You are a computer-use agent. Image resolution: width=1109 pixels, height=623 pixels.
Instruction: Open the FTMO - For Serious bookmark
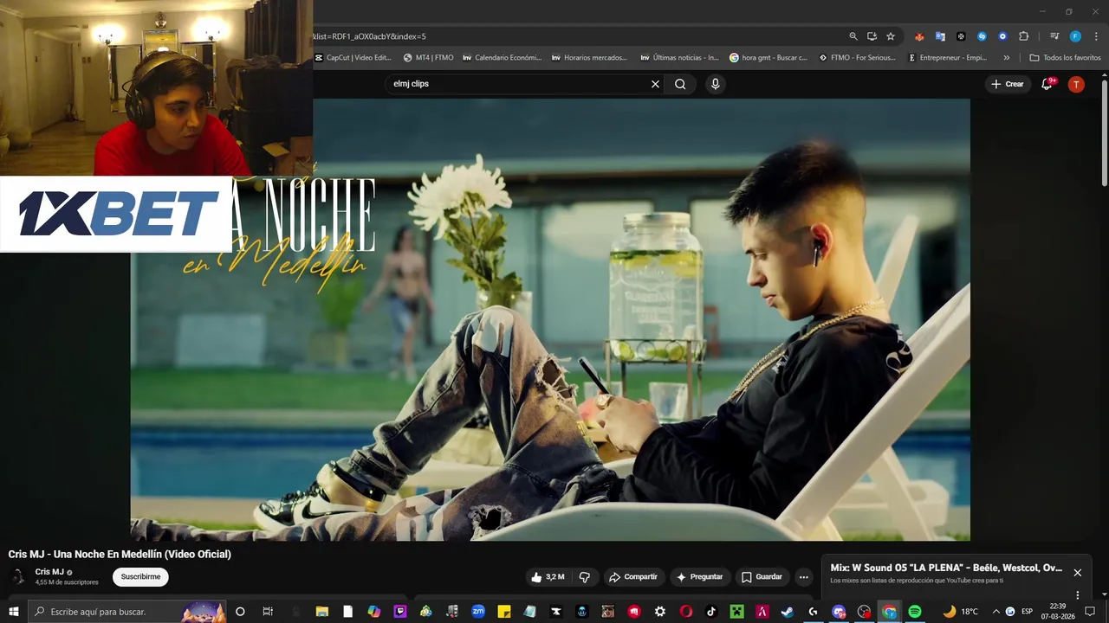(x=858, y=58)
